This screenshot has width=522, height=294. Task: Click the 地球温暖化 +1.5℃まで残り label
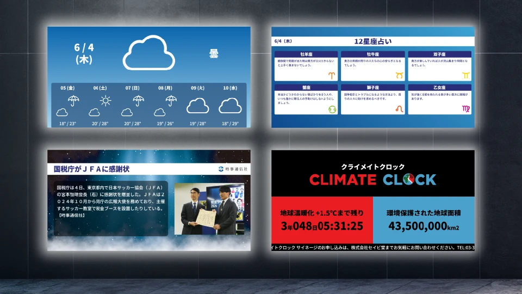(322, 213)
